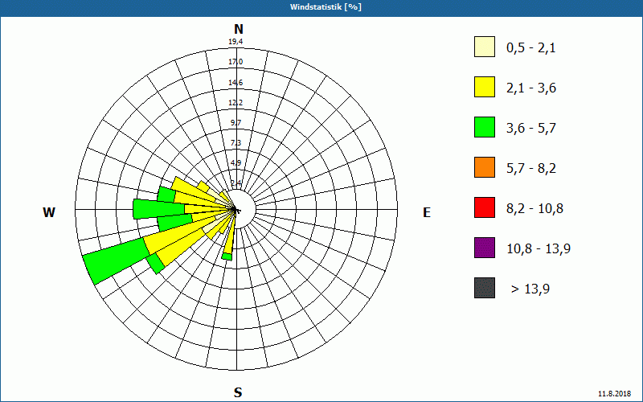Click the pale yellow 0,5 - 2,1 legend swatch
The width and height of the screenshot is (643, 402).
point(485,47)
